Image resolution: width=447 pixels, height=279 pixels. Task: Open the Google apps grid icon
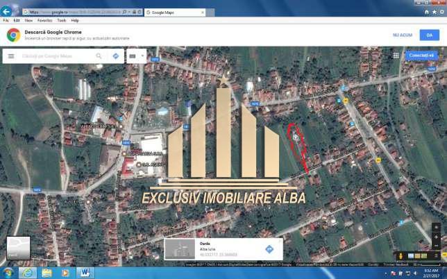[396, 56]
